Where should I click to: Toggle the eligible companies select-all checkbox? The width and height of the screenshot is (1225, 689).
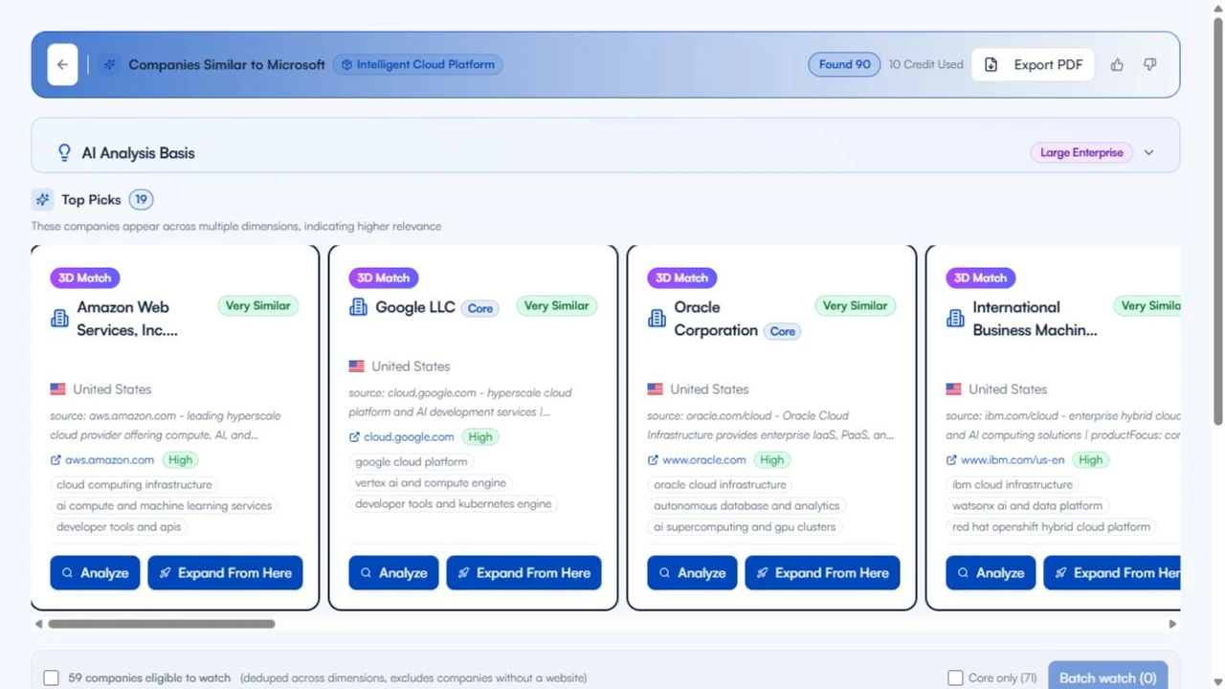[x=52, y=678]
